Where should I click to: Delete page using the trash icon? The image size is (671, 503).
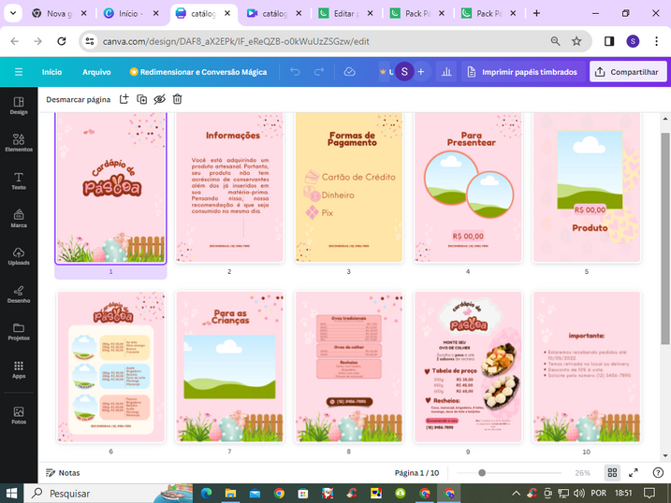(177, 99)
